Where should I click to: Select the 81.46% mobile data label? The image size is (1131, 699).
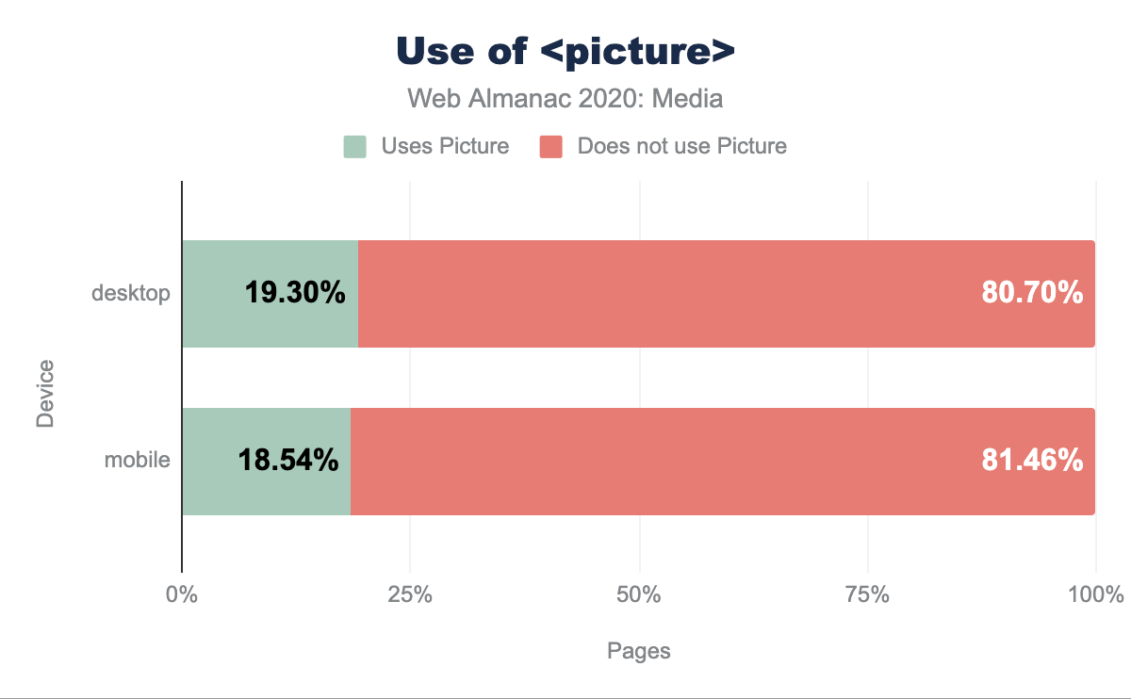(1032, 461)
